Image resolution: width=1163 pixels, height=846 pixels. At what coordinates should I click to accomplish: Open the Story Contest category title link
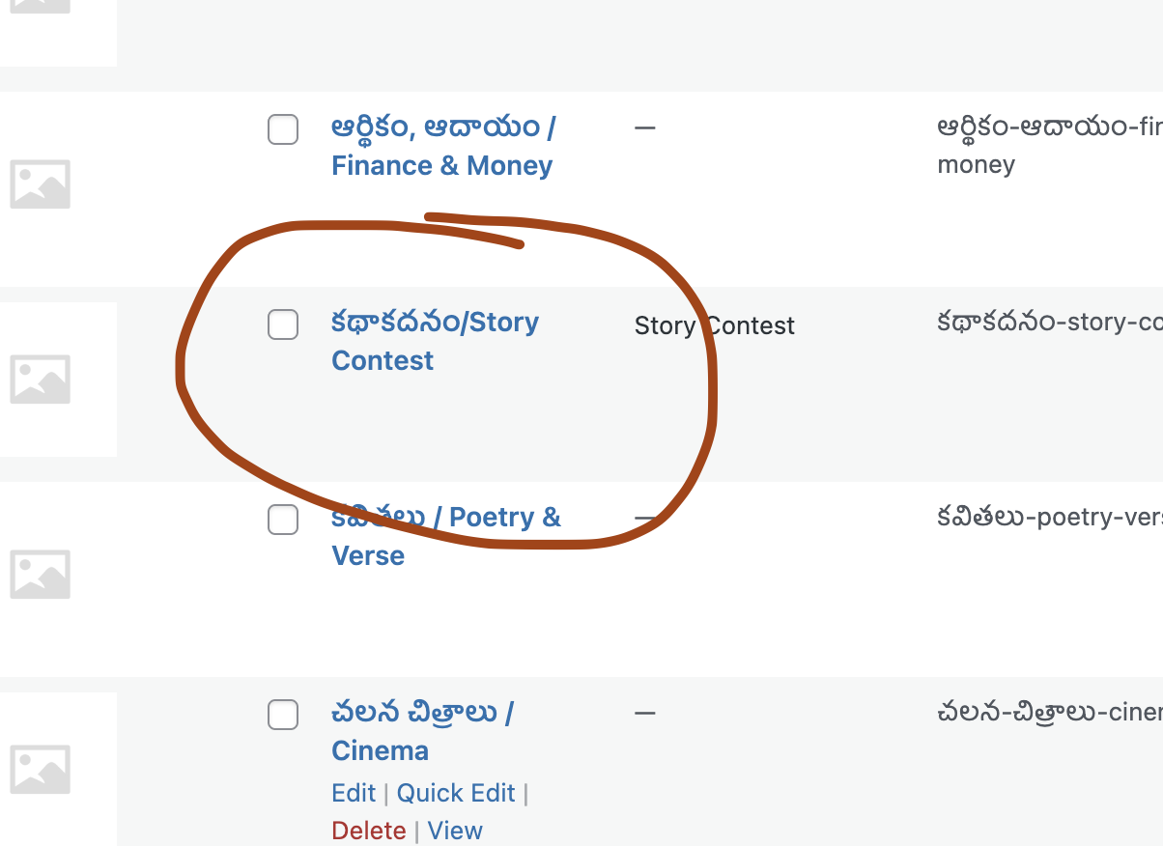[x=435, y=342]
